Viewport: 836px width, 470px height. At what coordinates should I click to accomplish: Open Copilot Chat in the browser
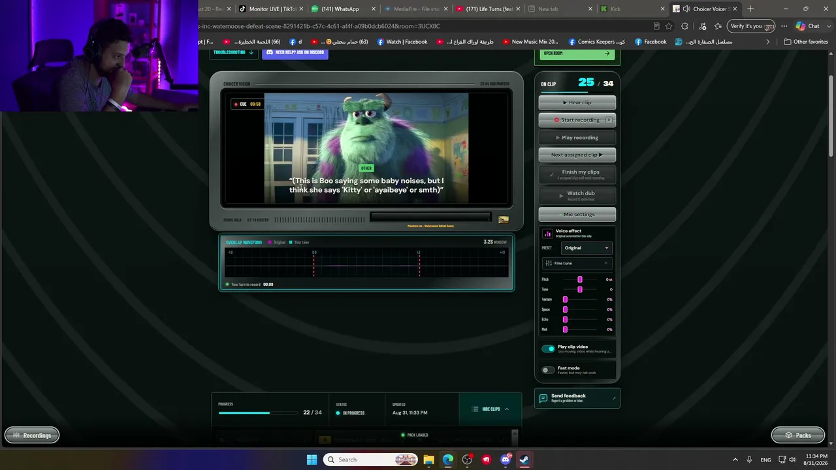808,26
